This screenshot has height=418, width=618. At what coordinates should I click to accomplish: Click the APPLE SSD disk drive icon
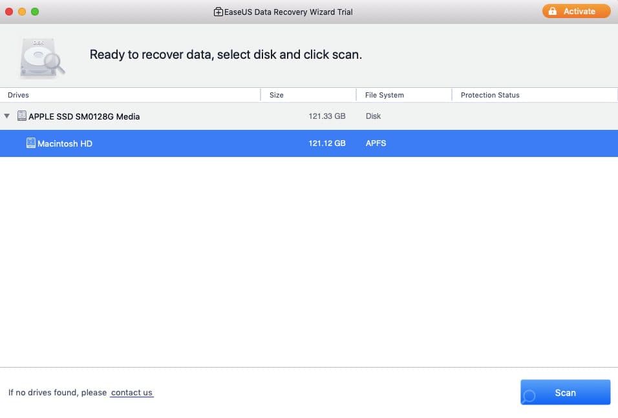(22, 116)
